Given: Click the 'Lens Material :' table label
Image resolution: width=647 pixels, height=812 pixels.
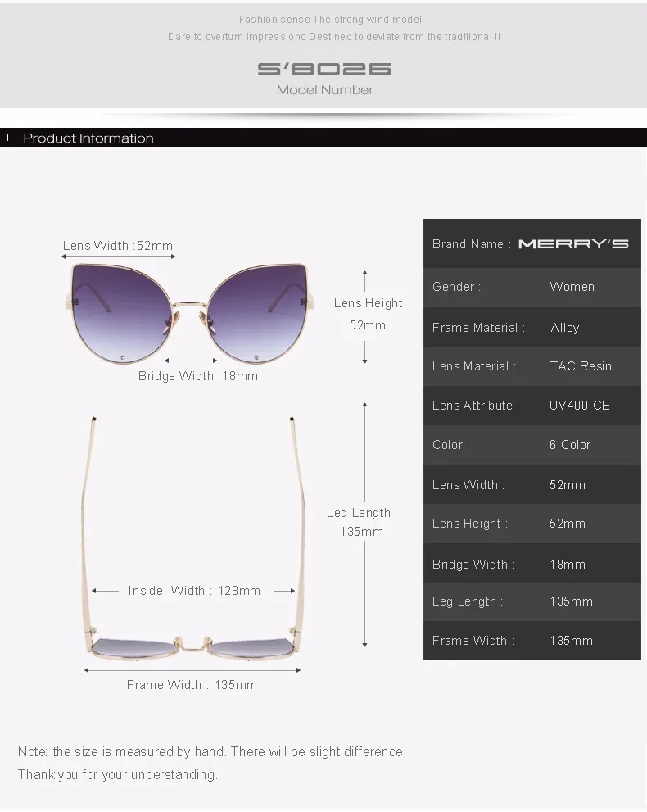Looking at the screenshot, I should click(474, 366).
